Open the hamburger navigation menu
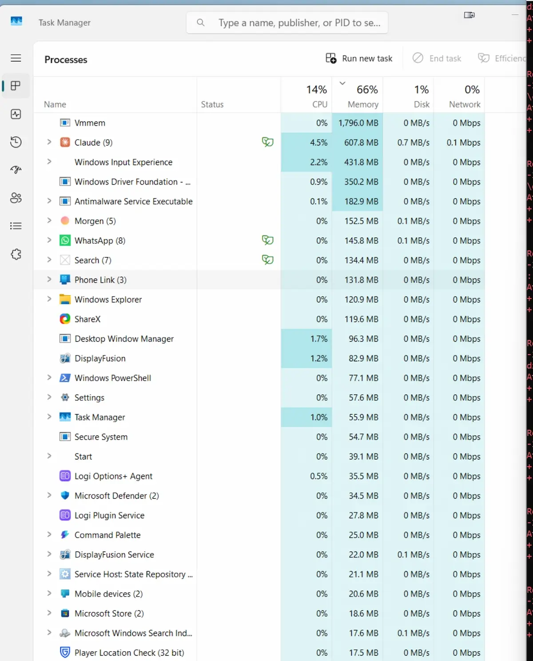 pyautogui.click(x=16, y=58)
